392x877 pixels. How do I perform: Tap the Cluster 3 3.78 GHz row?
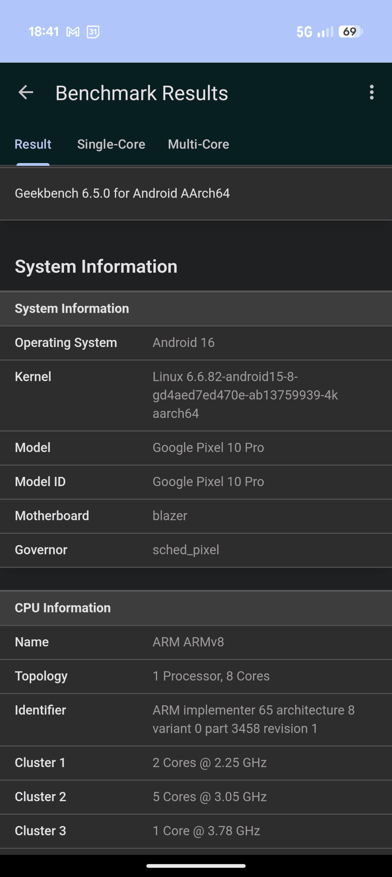coord(196,831)
